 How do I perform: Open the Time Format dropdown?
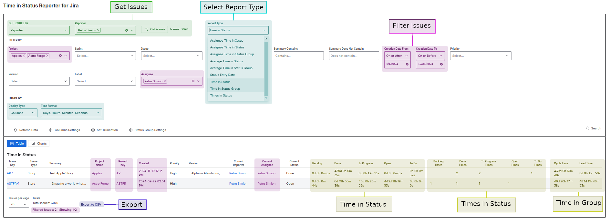click(71, 113)
